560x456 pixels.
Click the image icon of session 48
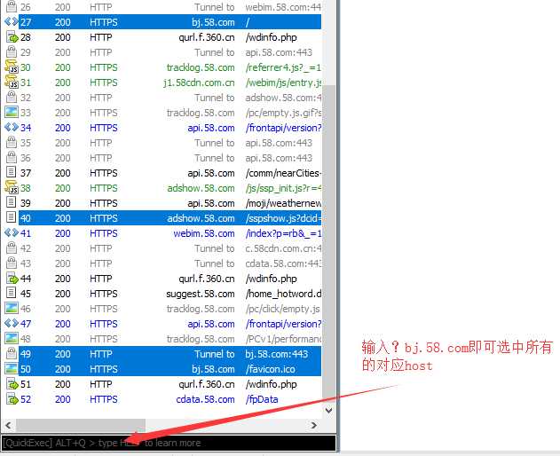[12, 339]
